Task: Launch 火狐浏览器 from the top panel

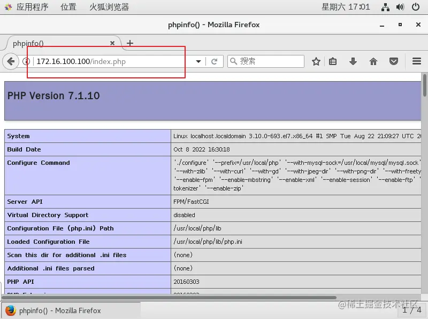Action: click(109, 7)
